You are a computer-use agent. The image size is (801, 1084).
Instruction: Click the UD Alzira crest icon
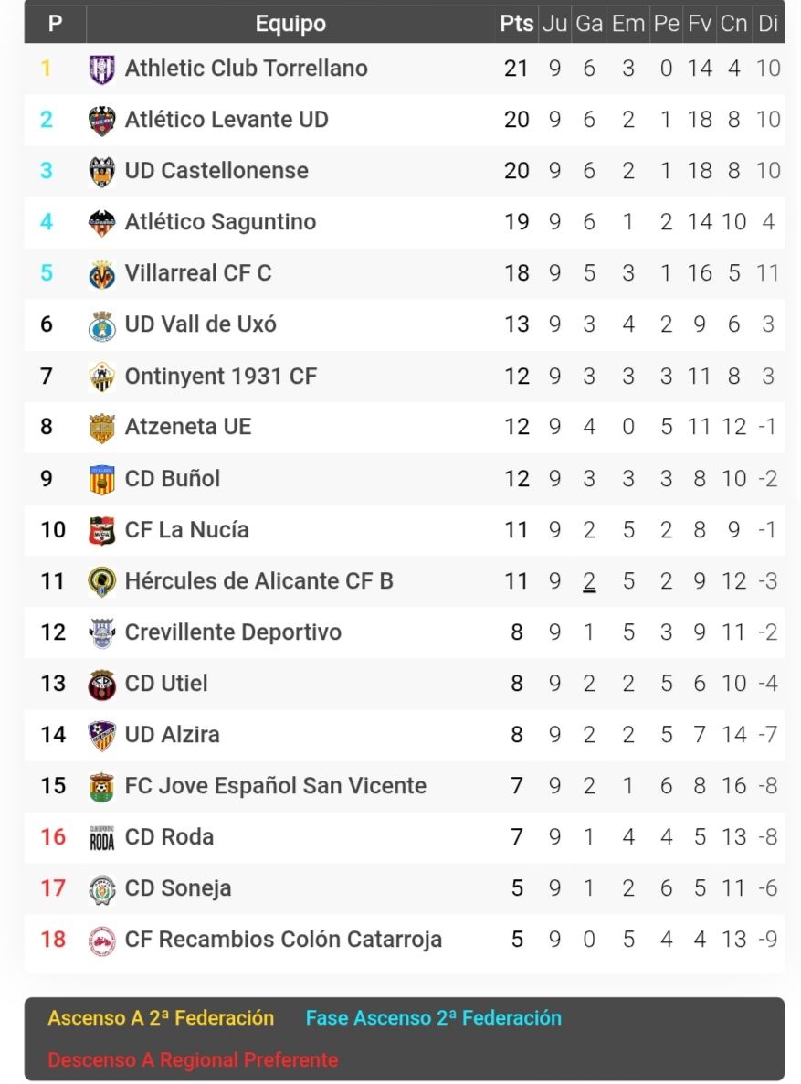[101, 735]
